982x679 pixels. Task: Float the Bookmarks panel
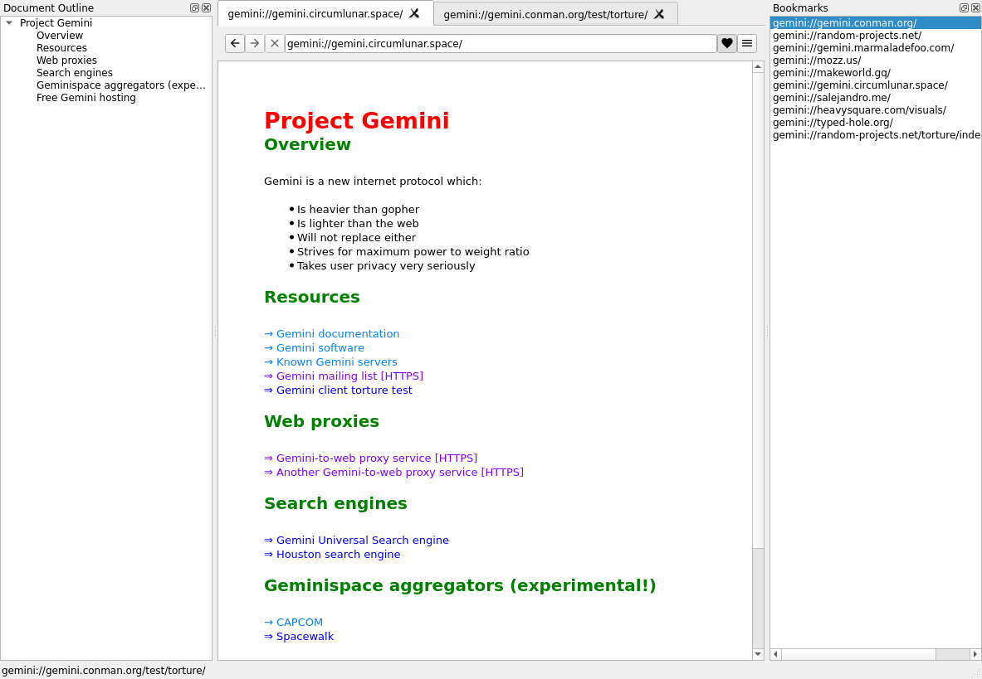964,7
